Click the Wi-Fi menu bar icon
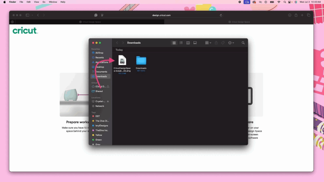The height and width of the screenshot is (182, 324). [279, 2]
